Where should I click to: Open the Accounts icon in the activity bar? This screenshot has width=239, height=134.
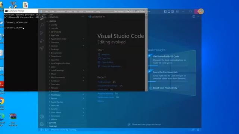41,117
